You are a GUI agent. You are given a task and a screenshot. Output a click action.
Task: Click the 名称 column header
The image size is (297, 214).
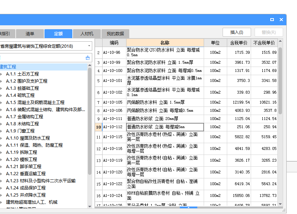(x=165, y=43)
